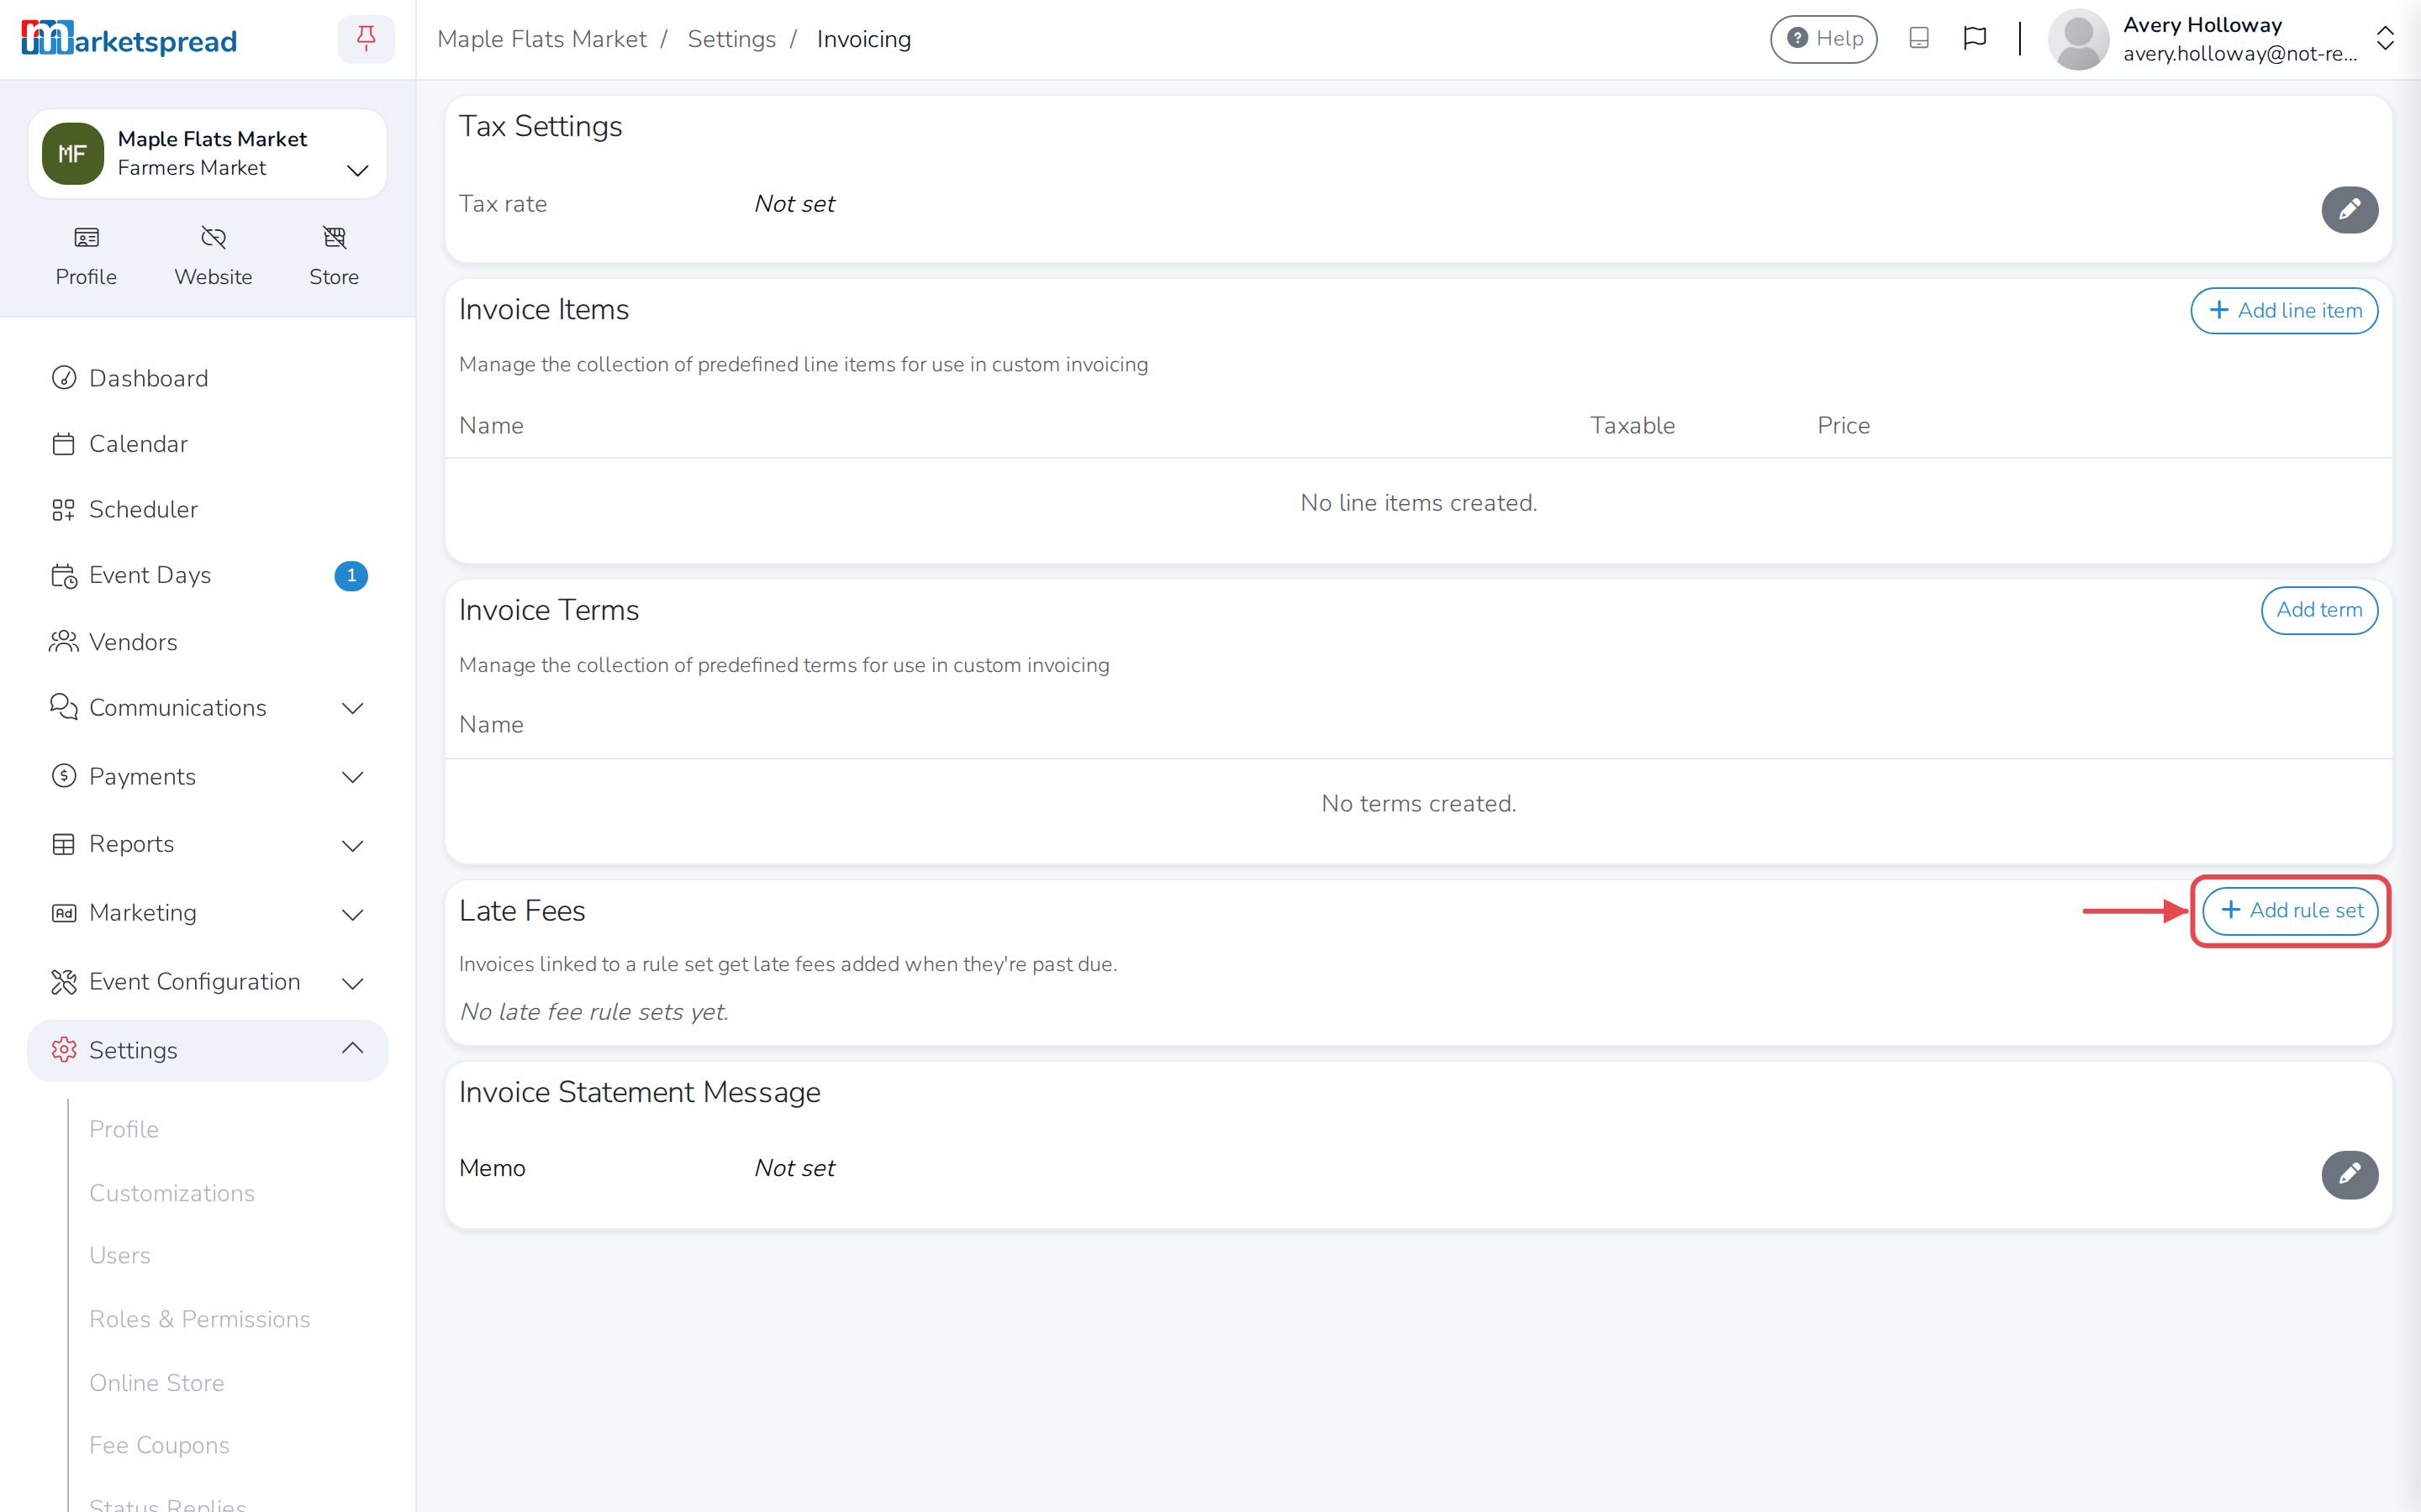Open Profile under Settings submenu

124,1129
